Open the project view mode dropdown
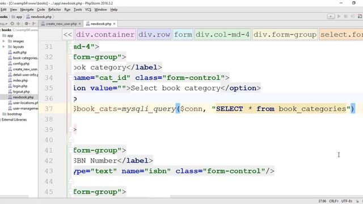This screenshot has width=363, height=204. point(4,24)
